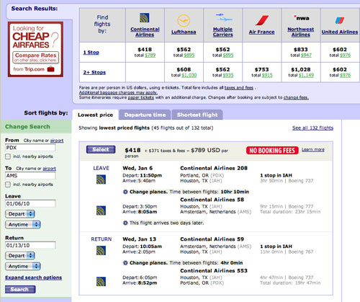
Task: Click gear icon next to 4hr 0min layover
Action: [125, 263]
